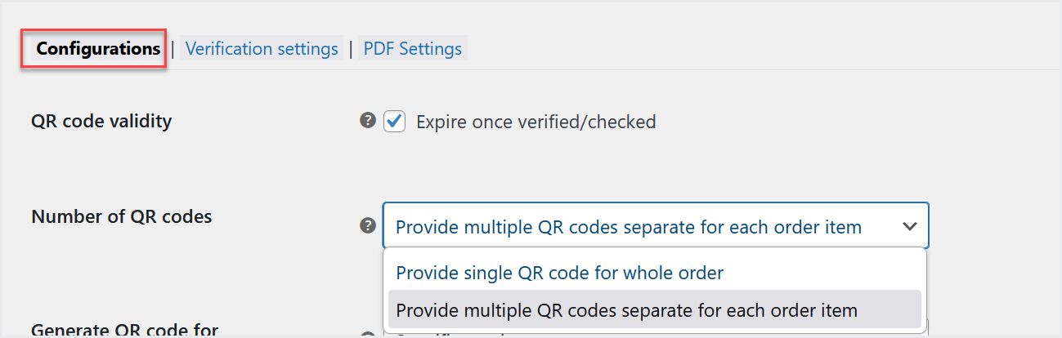Open the Configurations tab
The width and height of the screenshot is (1062, 338).
(x=98, y=49)
